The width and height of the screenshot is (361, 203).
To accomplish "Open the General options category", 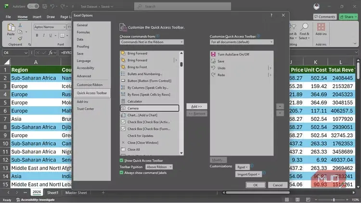I will pyautogui.click(x=92, y=25).
